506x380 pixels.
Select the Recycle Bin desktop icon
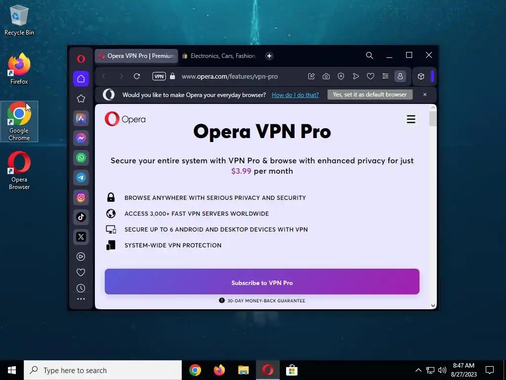coord(19,20)
